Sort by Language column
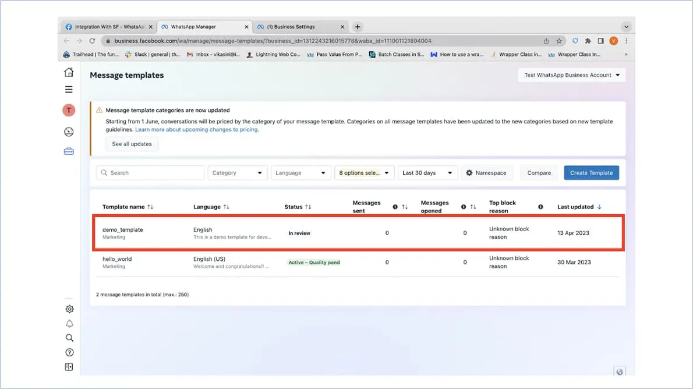 [x=227, y=207]
